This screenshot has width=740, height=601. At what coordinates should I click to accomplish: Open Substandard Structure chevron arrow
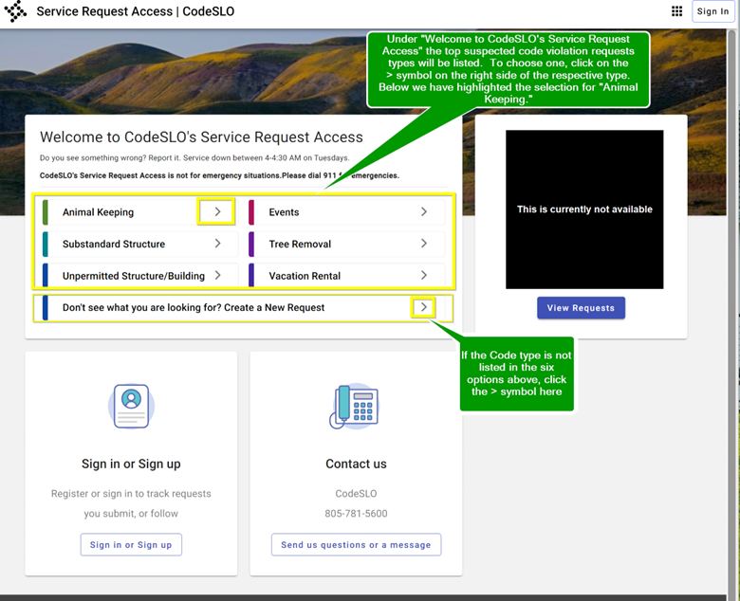217,244
